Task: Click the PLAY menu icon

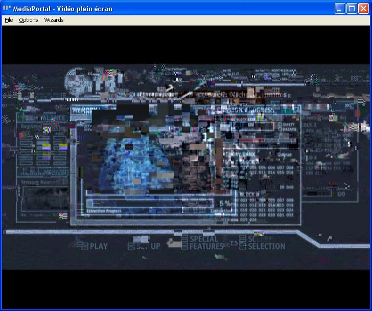Action: [x=82, y=245]
